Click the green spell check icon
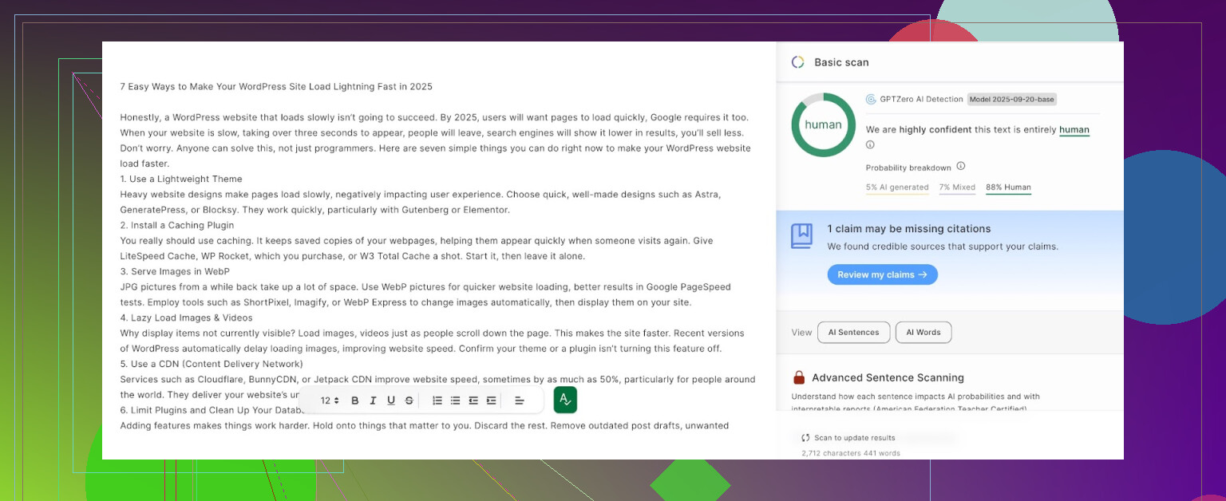Image resolution: width=1226 pixels, height=501 pixels. 565,400
